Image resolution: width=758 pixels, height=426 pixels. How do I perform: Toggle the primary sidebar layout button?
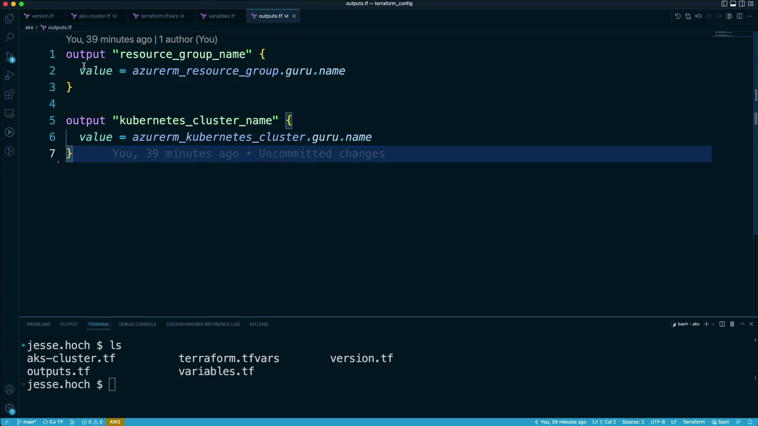pyautogui.click(x=724, y=4)
